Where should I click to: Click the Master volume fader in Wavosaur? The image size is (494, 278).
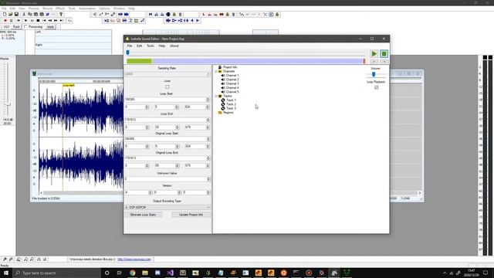pos(7,104)
